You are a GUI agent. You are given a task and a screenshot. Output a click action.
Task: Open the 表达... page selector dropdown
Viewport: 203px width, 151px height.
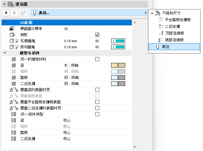[89, 13]
